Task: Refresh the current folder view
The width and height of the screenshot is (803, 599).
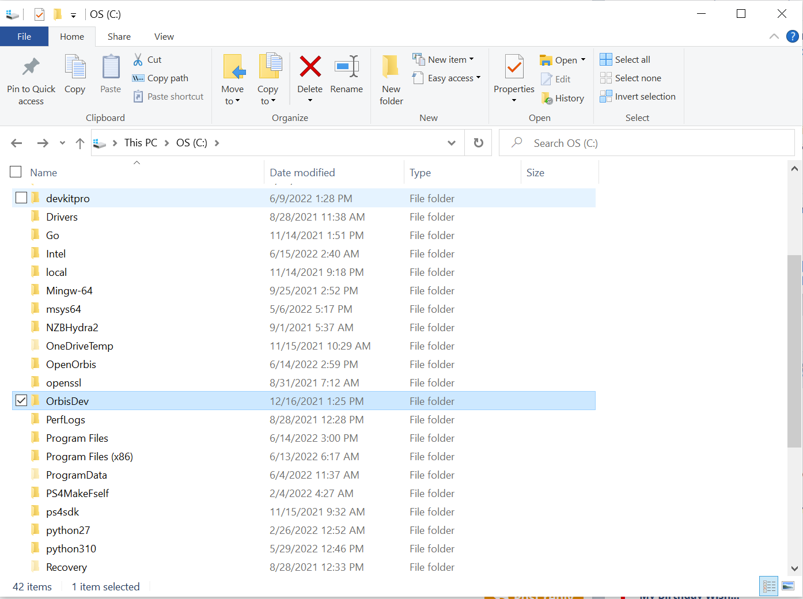Action: point(478,143)
